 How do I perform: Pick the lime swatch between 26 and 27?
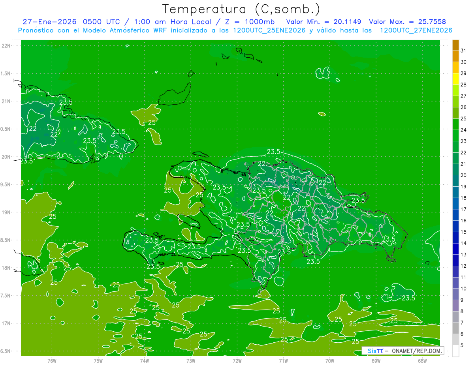pos(455,101)
